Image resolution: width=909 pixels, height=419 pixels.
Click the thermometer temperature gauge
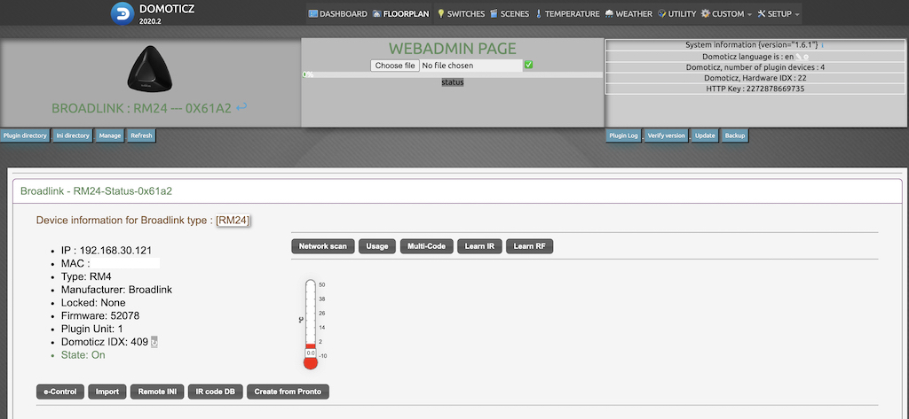pyautogui.click(x=312, y=324)
